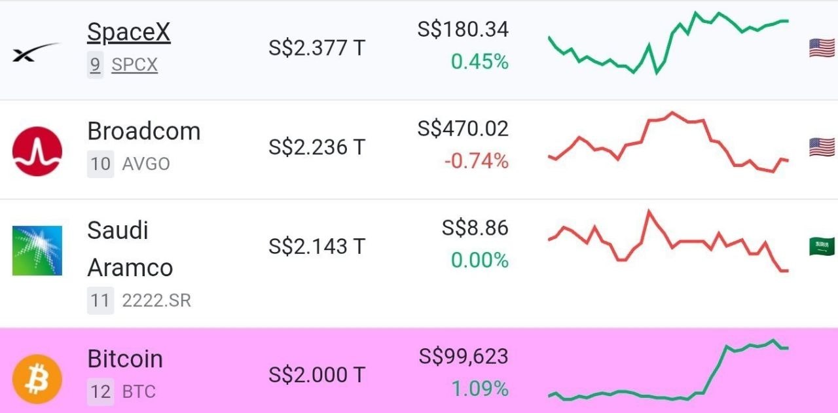Click the Bitcoin orange logo icon

[37, 379]
